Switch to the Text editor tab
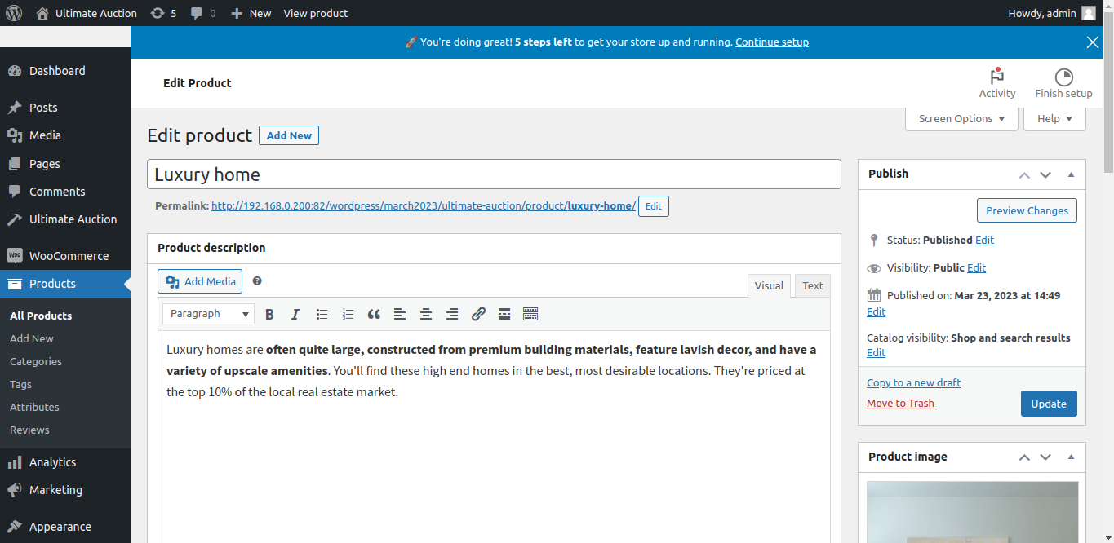 click(x=813, y=285)
